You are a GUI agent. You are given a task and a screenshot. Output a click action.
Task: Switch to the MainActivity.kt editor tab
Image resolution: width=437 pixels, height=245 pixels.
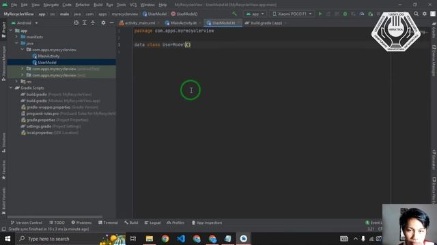tap(183, 23)
